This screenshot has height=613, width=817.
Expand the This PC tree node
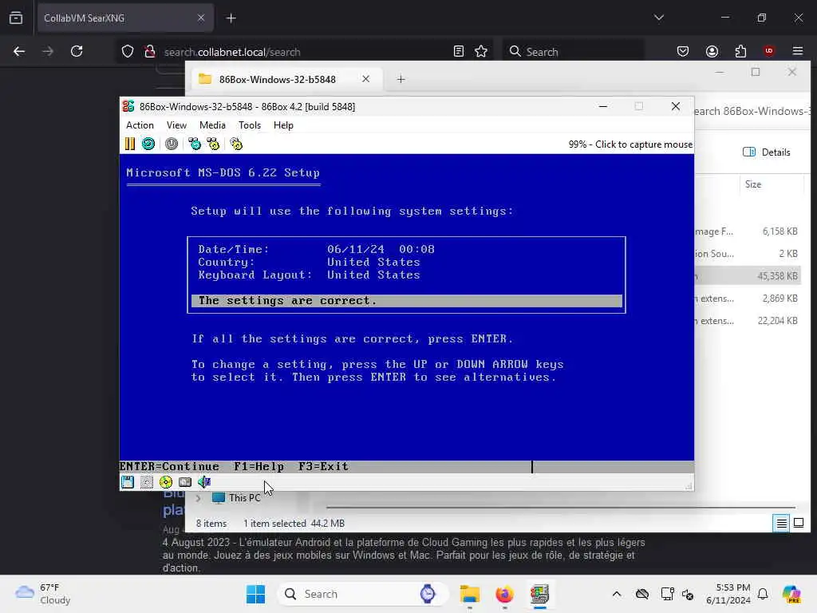(x=198, y=498)
